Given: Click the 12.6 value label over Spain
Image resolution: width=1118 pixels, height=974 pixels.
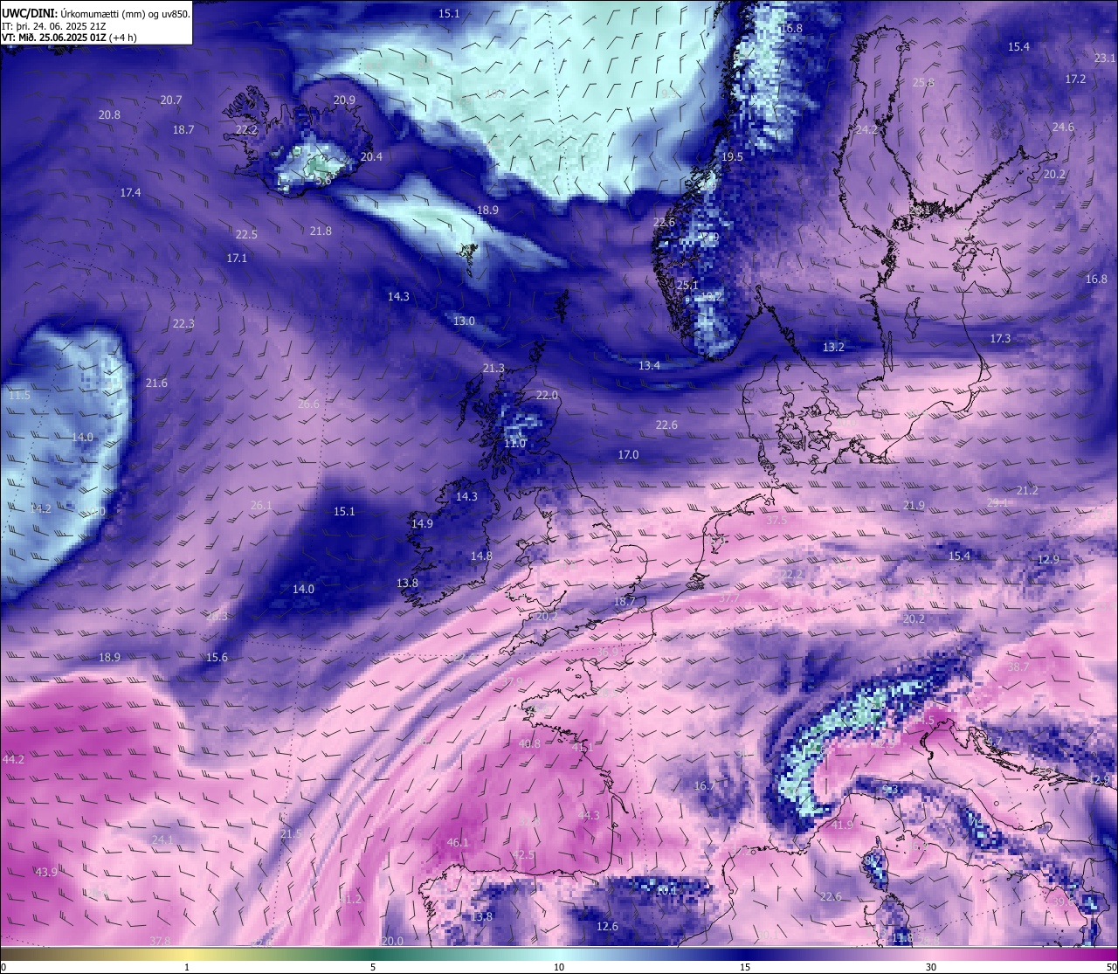Looking at the screenshot, I should click(607, 927).
